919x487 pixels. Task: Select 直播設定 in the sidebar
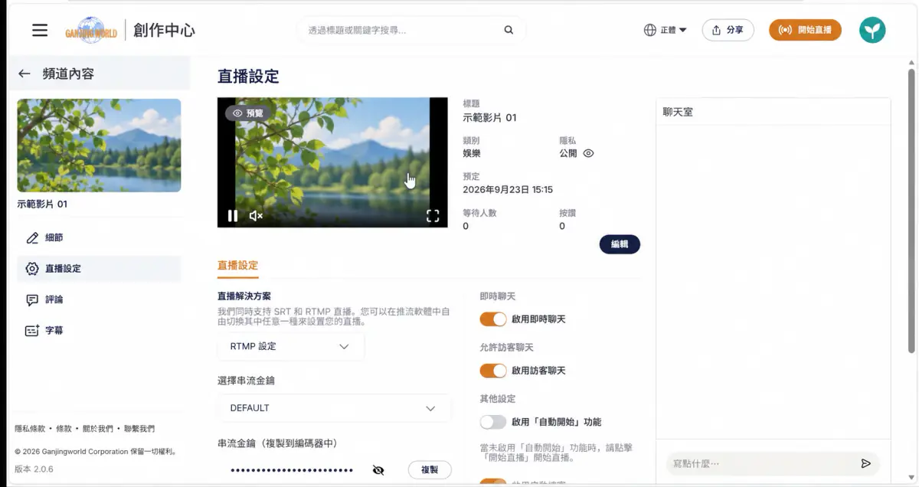point(99,269)
